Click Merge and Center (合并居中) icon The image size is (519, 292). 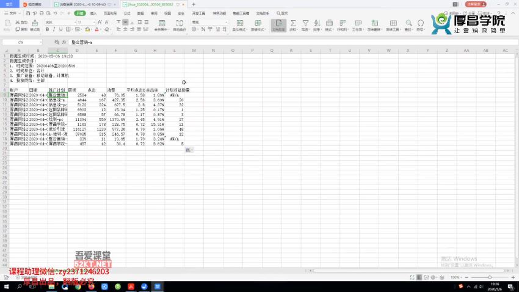[x=161, y=24]
